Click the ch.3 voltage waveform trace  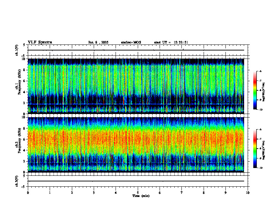pos(136,181)
